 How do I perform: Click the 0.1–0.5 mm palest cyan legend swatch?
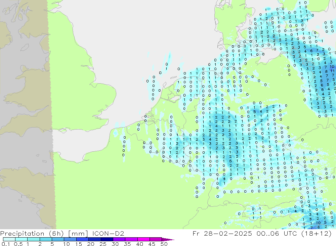(9, 239)
